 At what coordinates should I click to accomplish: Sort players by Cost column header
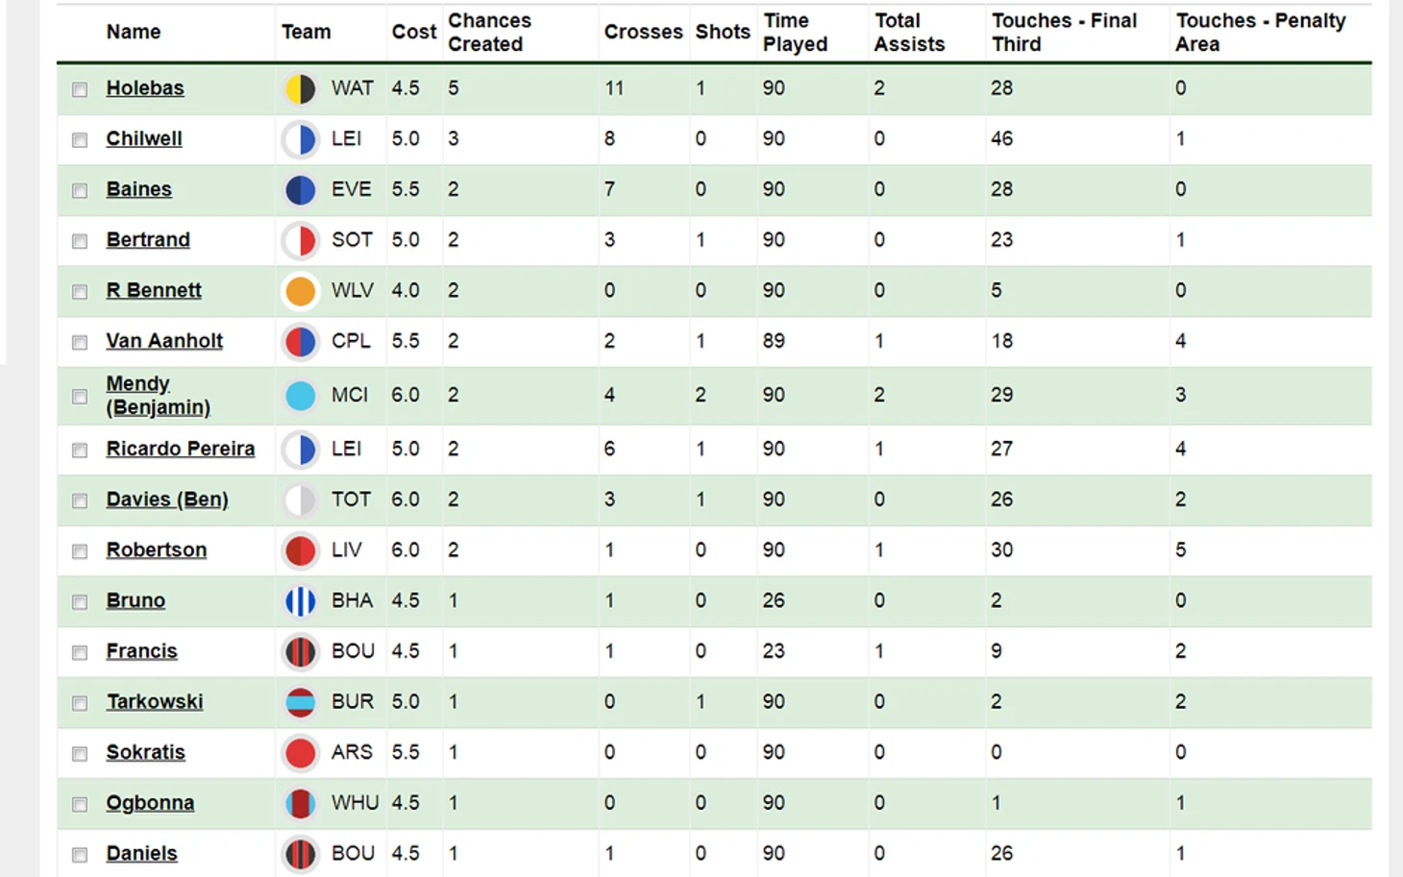pos(414,32)
